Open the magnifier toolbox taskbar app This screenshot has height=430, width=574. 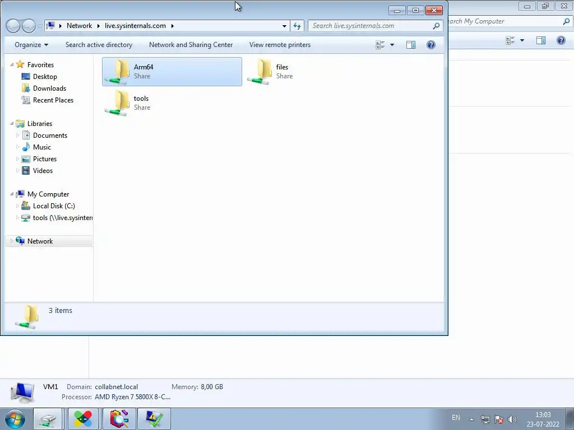tap(119, 419)
